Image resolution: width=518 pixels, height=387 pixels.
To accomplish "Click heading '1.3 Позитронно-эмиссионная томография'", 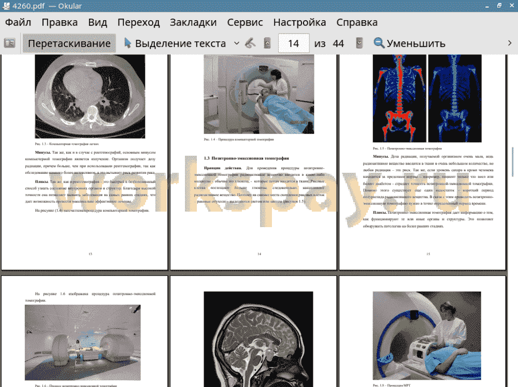I will pos(247,158).
